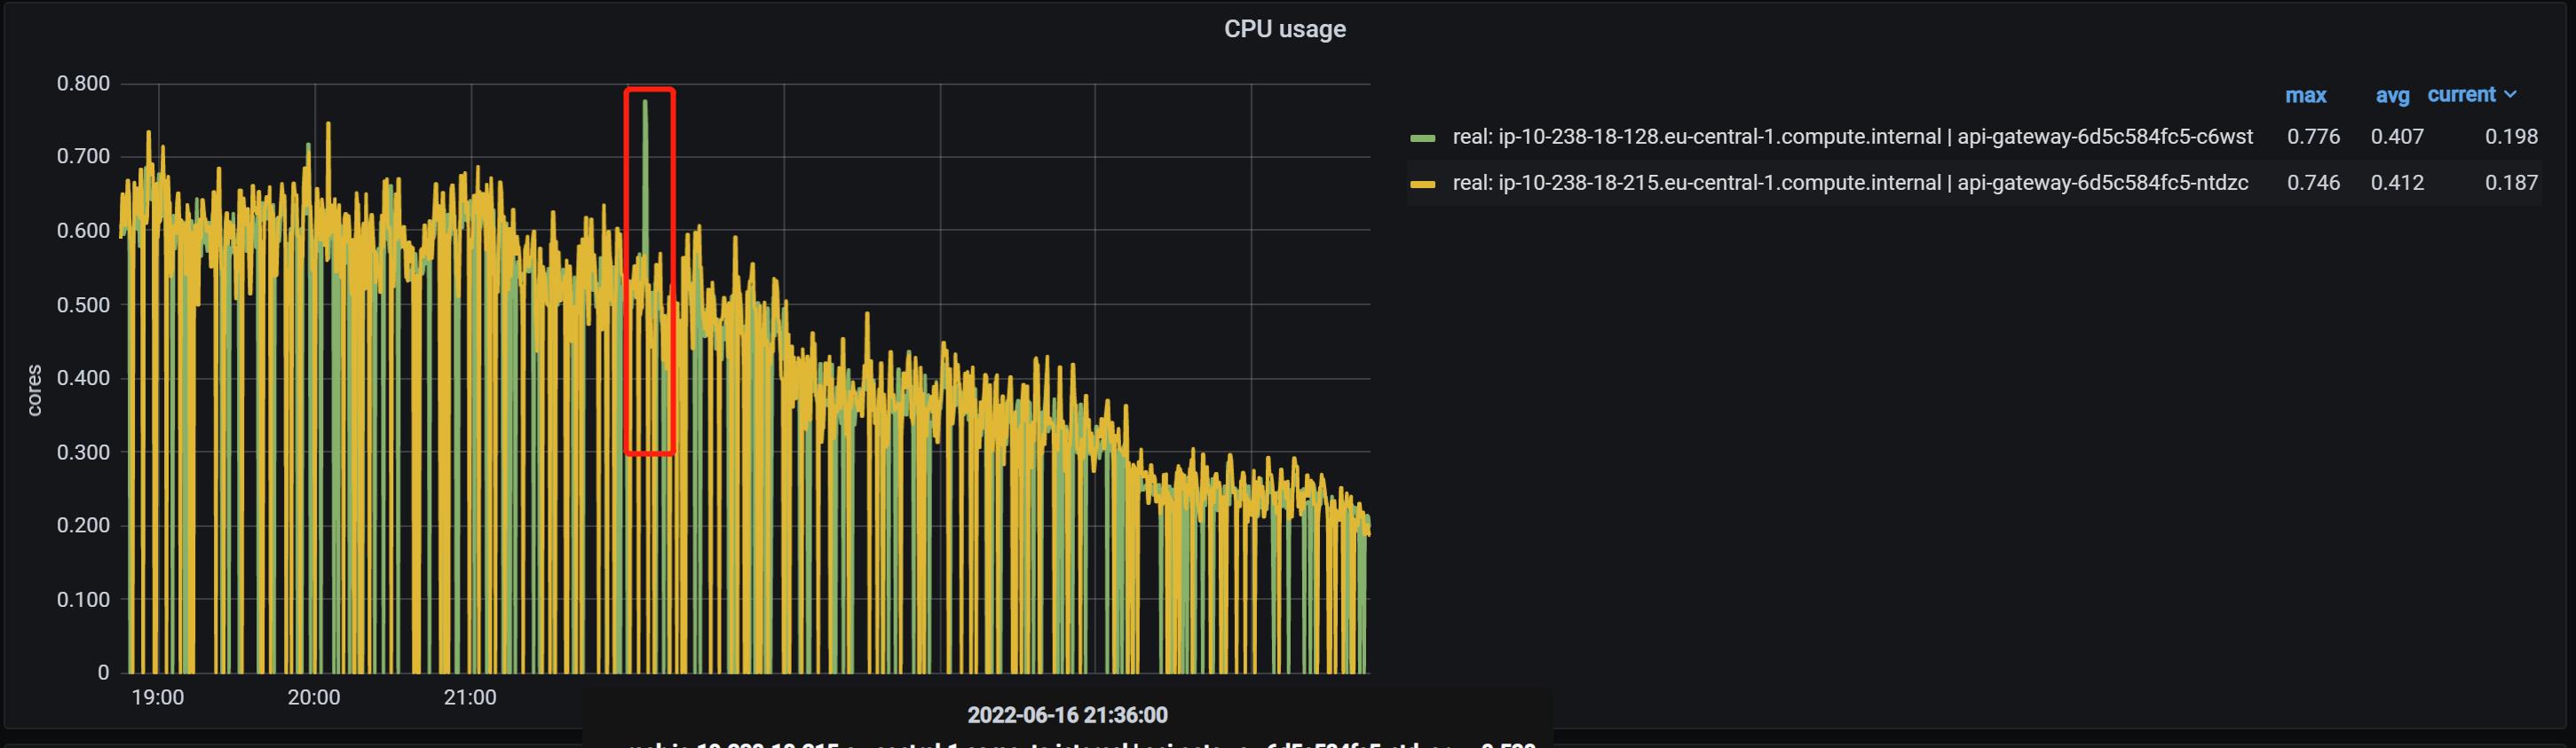Toggle the api-gateway c6wst series in legend
The width and height of the screenshot is (2576, 748).
click(x=1852, y=136)
